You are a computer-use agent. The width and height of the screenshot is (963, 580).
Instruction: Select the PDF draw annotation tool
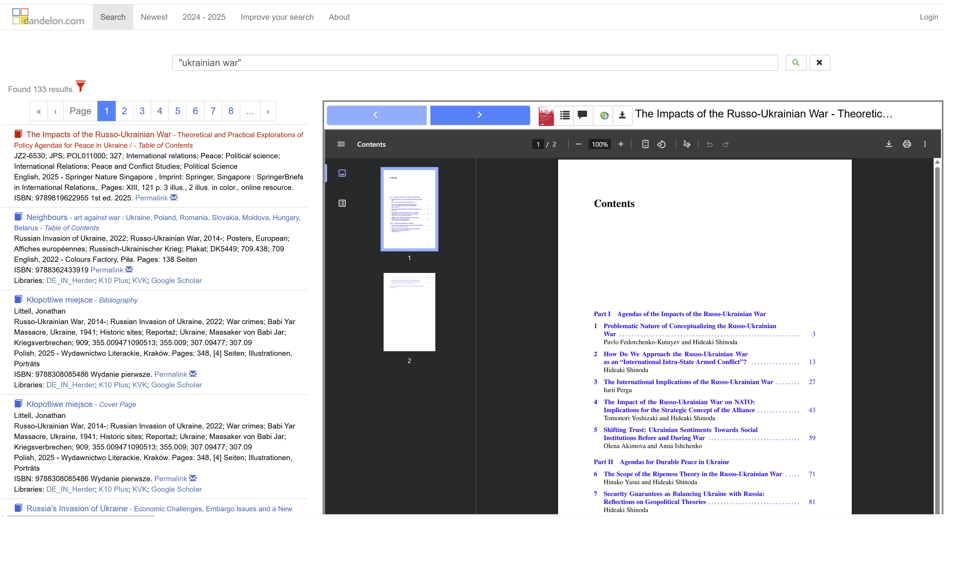click(x=687, y=144)
